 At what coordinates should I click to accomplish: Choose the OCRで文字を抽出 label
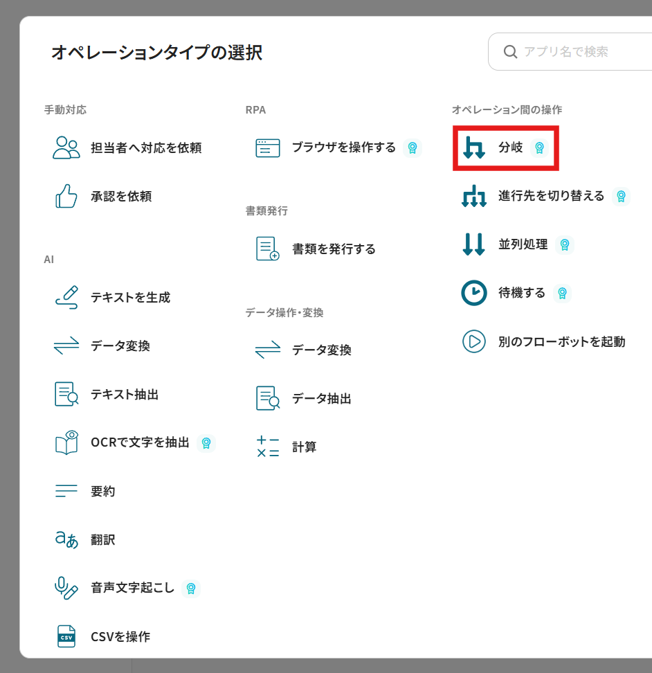click(140, 442)
